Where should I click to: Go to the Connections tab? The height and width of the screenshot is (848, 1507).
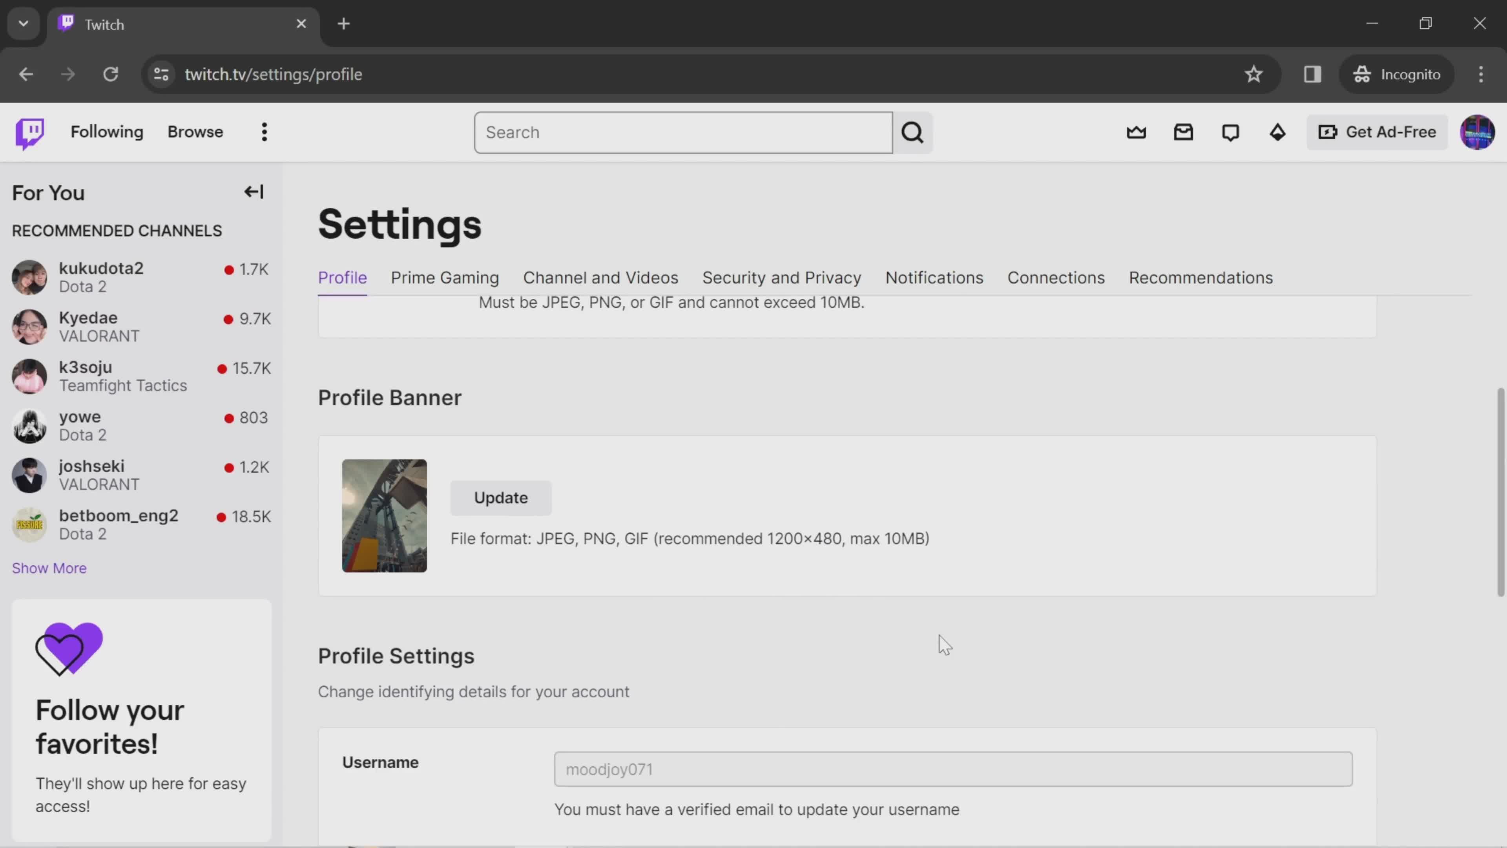[x=1056, y=278]
